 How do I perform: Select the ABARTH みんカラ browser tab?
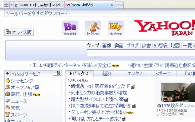pos(39,5)
